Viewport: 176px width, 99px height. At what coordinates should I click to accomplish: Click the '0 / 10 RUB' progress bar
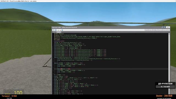tap(165, 87)
